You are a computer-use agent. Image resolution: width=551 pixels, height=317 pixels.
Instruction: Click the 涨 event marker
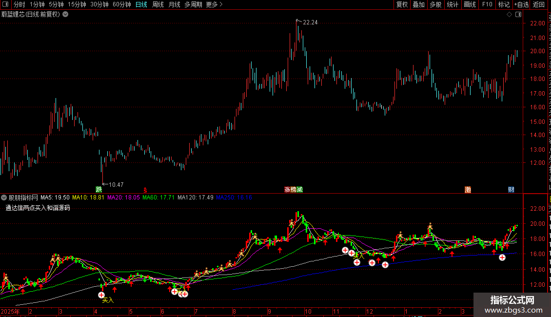coord(288,190)
